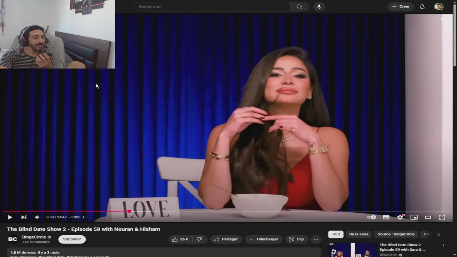This screenshot has height=257, width=457.
Task: Open the player settings gear
Action: [400, 217]
